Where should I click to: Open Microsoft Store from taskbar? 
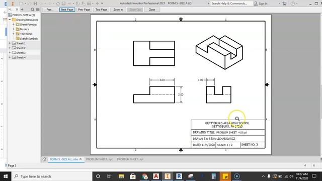pyautogui.click(x=133, y=176)
